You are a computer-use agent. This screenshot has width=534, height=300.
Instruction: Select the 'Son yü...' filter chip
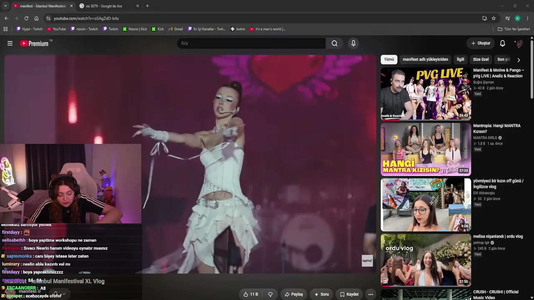(x=504, y=60)
